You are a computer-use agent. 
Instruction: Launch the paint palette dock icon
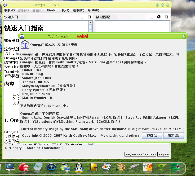pyautogui.click(x=120, y=167)
